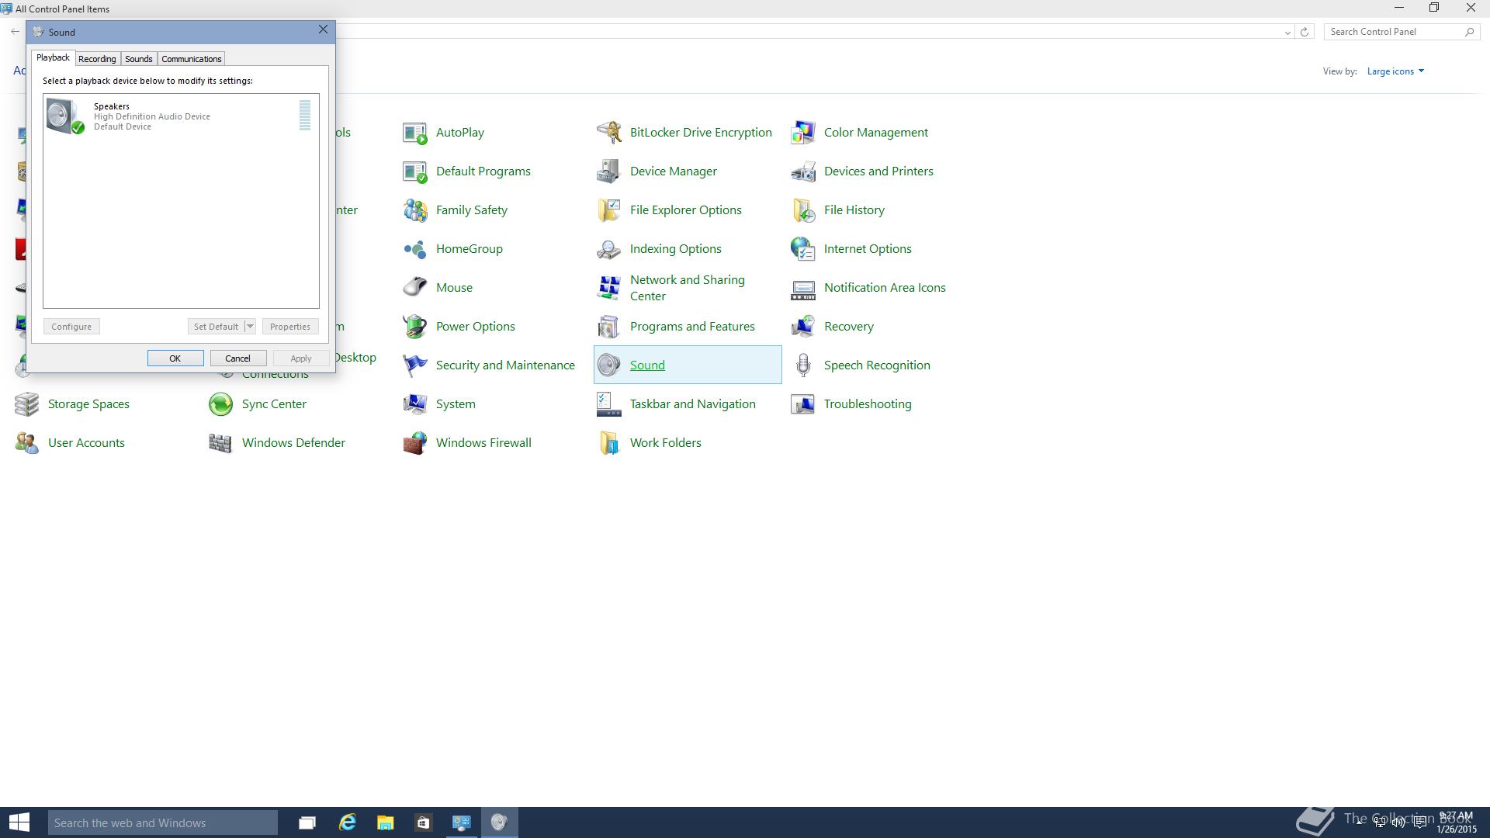Click the Default Programs icon

[415, 171]
